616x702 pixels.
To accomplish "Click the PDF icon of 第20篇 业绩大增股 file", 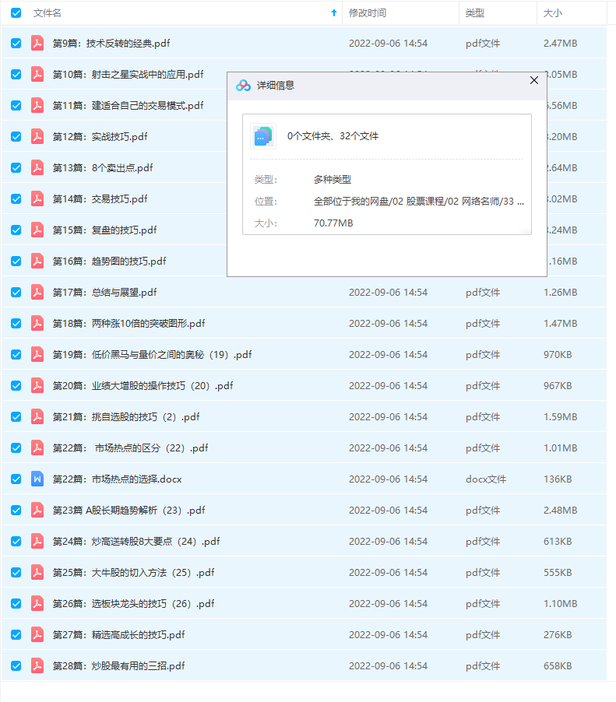I will point(37,385).
